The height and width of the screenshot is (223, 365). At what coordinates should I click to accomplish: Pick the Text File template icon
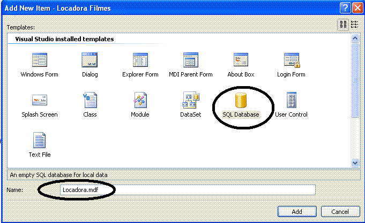tap(39, 140)
